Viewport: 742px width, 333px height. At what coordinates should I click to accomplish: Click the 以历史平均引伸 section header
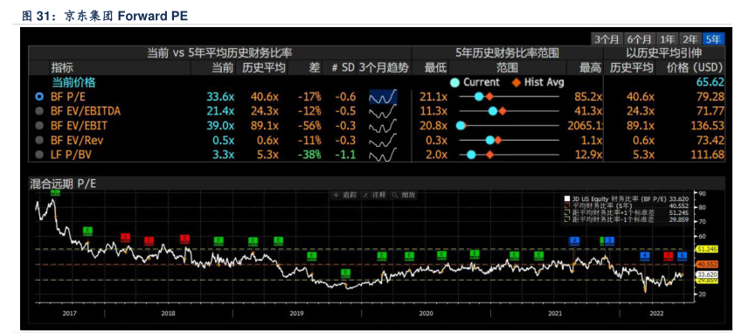point(665,53)
